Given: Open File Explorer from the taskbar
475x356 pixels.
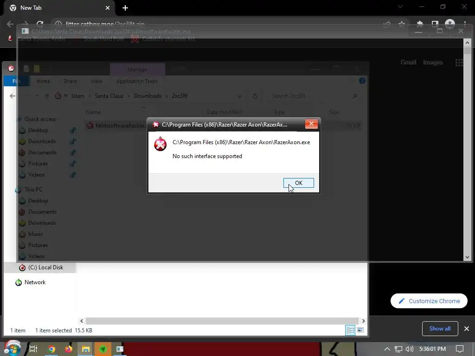Looking at the screenshot, I should [86, 349].
